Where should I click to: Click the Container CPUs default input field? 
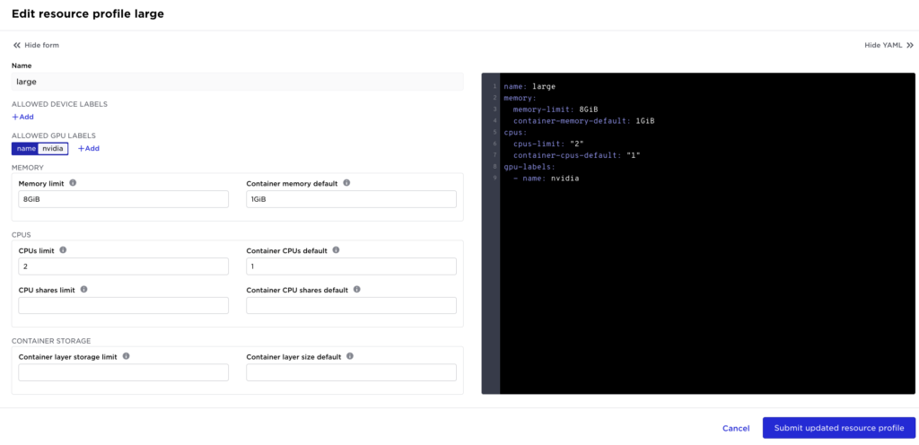pos(351,266)
